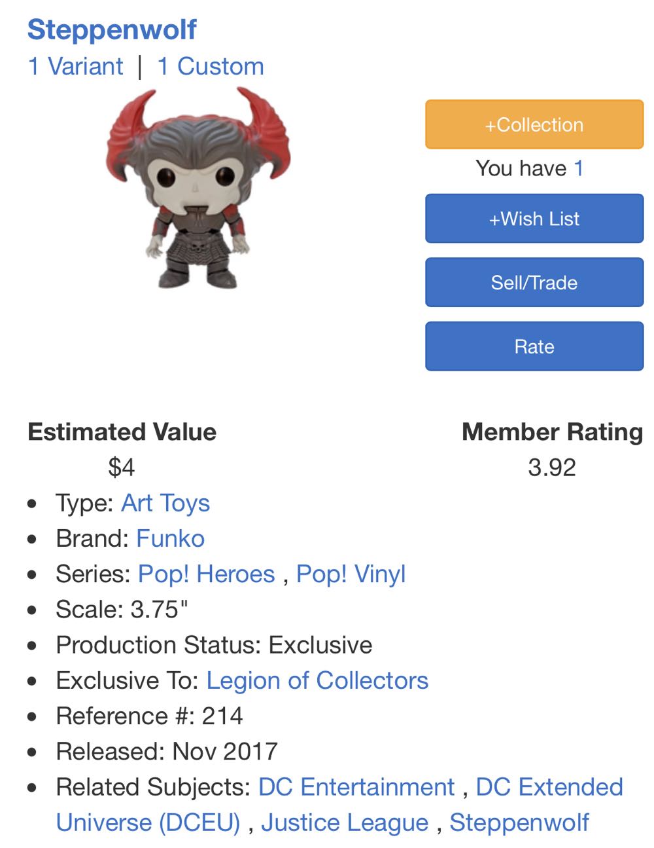Viewport: 654px width, 848px height.
Task: Visit the Funko brand page
Action: (169, 538)
